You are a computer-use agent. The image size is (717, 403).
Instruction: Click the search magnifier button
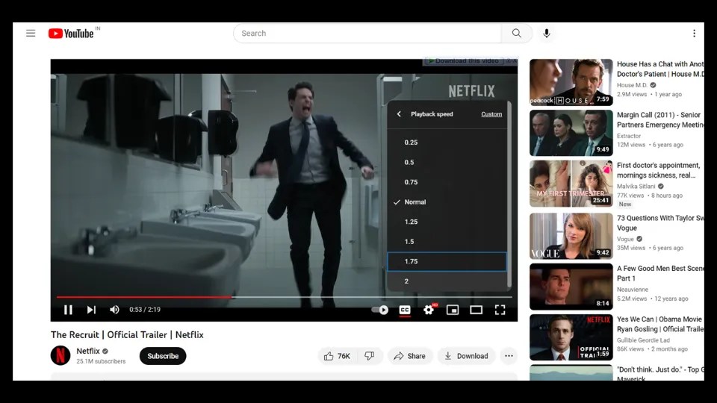pos(516,34)
